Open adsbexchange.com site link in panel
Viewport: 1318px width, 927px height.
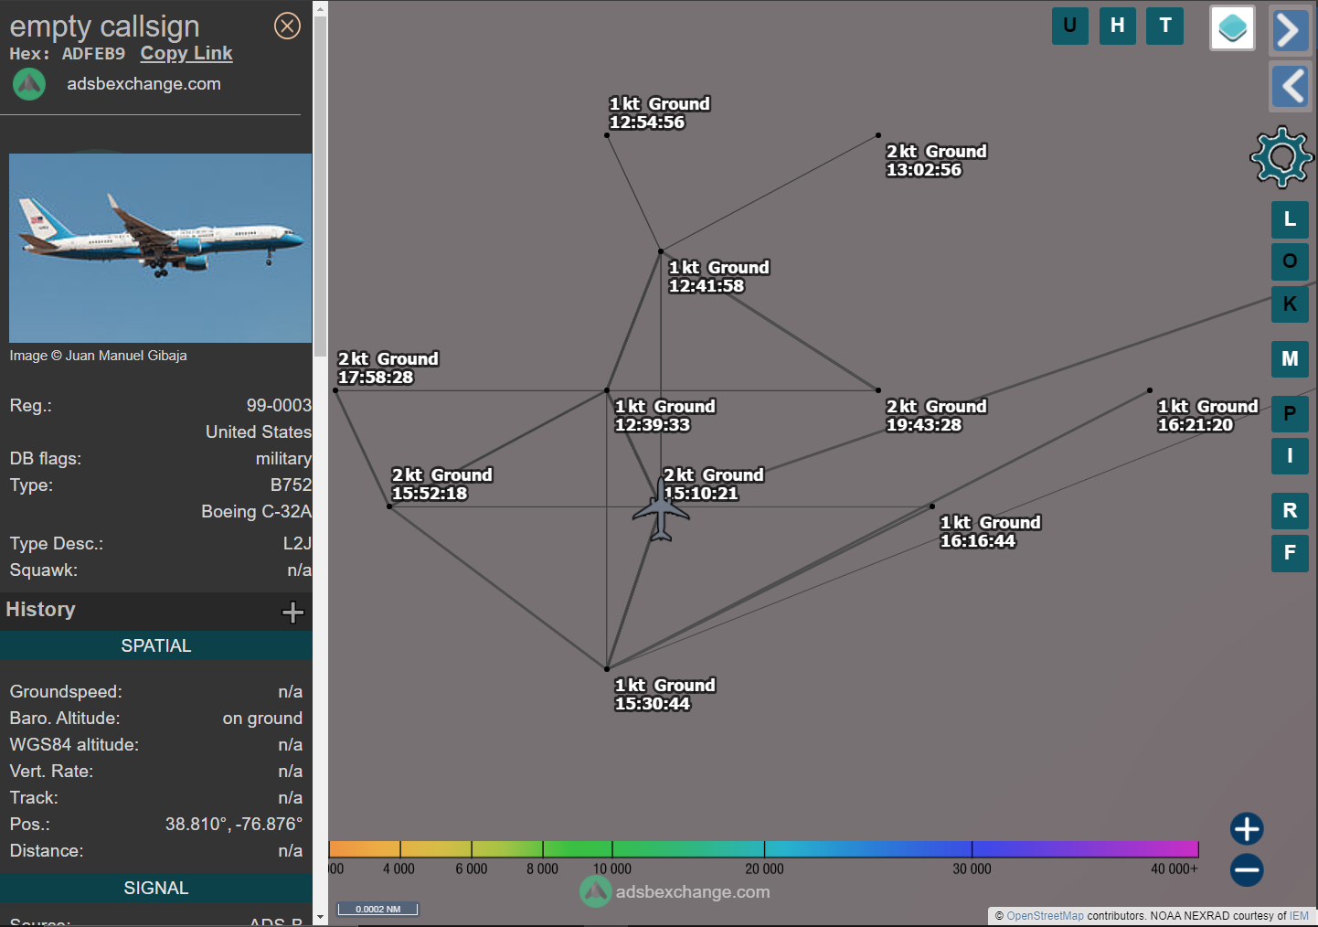click(143, 84)
